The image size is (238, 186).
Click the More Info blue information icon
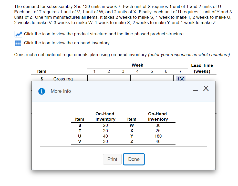pyautogui.click(x=42, y=91)
